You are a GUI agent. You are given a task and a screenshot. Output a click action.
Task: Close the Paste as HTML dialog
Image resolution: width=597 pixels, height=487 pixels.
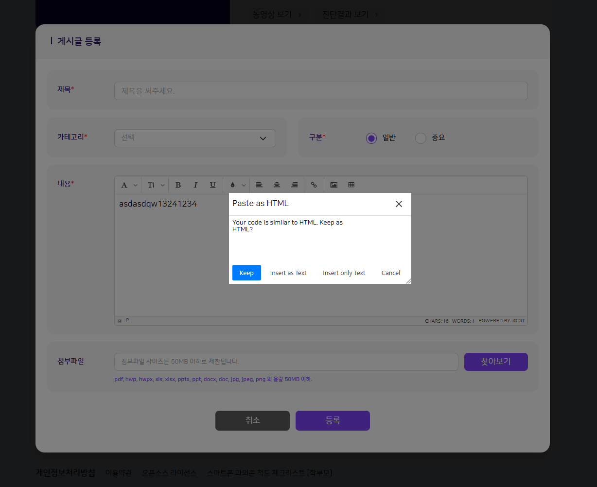399,204
